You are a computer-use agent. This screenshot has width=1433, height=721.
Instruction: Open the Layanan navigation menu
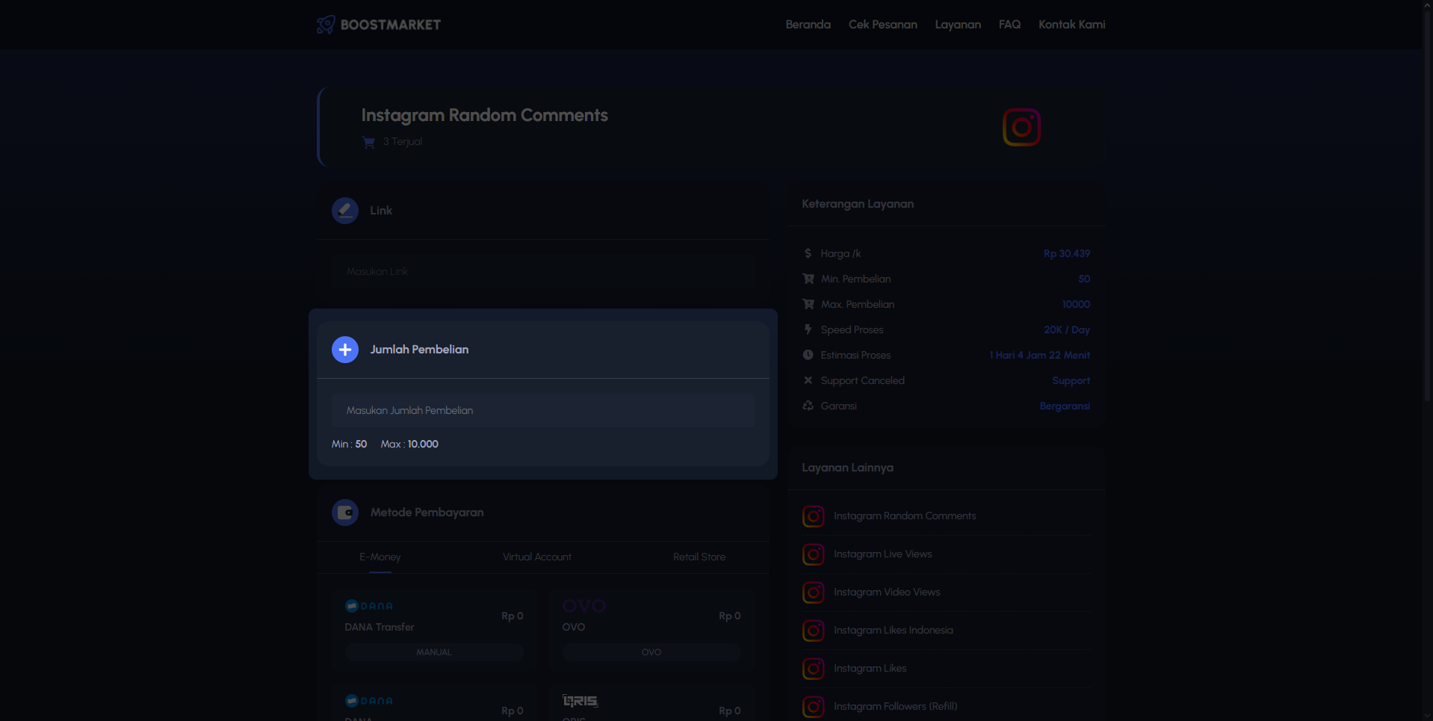pos(958,25)
